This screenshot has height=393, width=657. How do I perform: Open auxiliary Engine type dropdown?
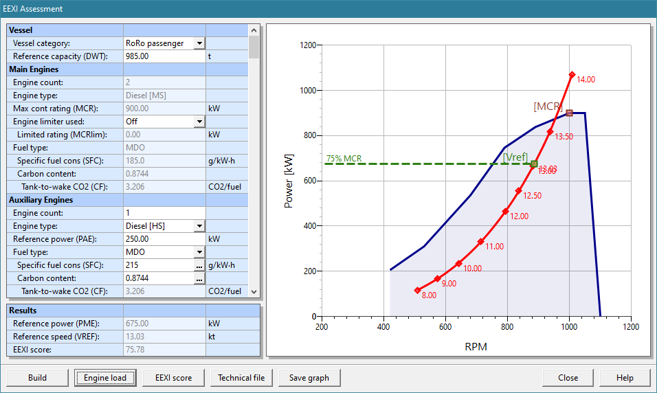(199, 226)
